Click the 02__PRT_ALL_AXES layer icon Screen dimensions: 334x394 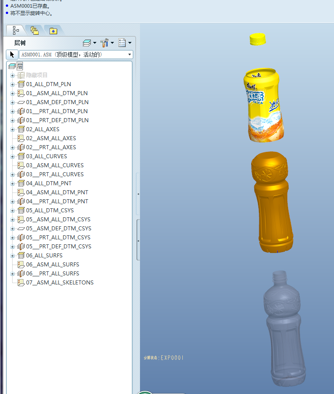(x=21, y=147)
